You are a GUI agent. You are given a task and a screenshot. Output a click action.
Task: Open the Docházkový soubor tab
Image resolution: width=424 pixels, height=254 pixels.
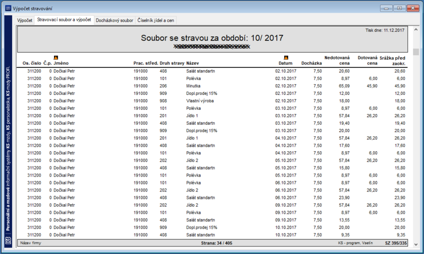114,20
